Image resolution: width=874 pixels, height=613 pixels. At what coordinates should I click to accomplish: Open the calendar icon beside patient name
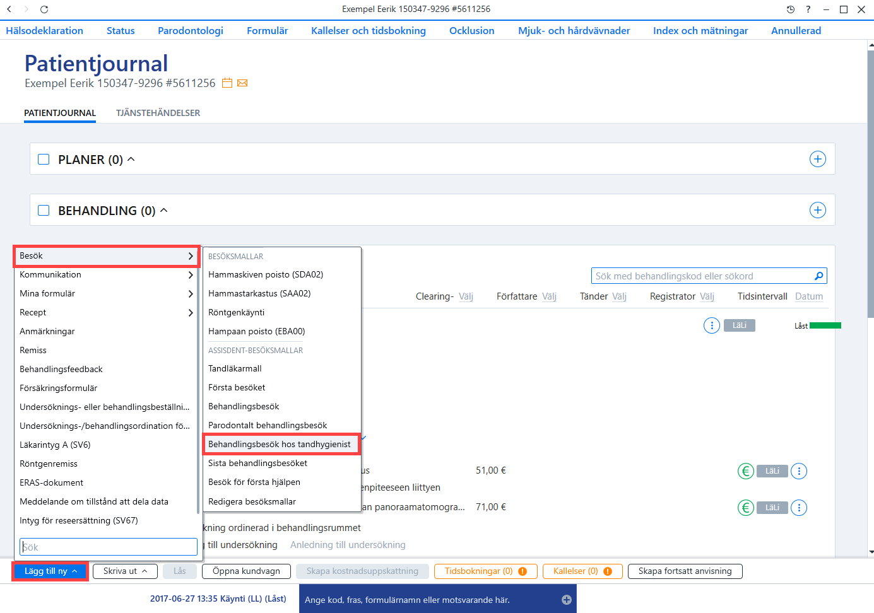227,83
